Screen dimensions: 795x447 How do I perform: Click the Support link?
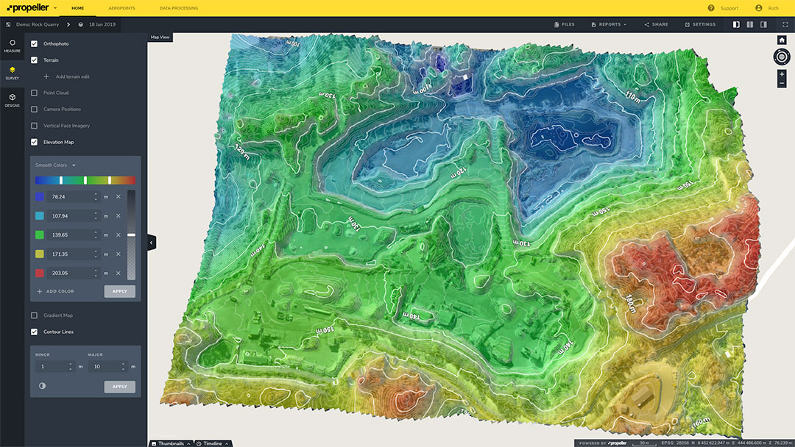click(729, 8)
